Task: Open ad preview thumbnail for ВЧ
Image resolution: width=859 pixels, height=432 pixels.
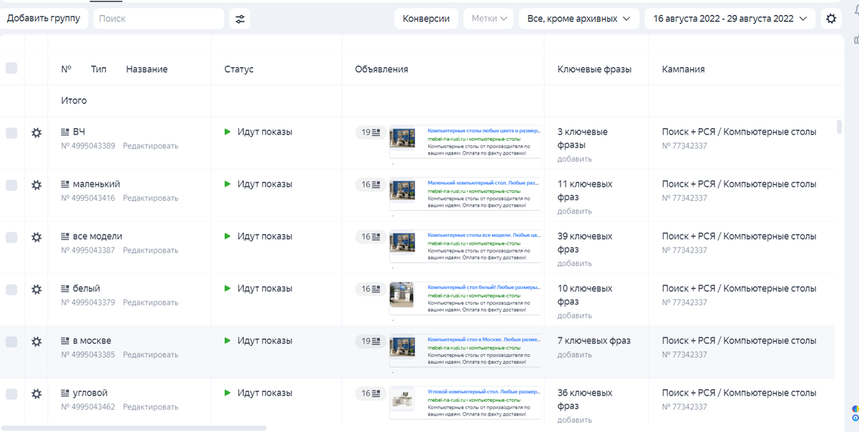Action: 402,137
